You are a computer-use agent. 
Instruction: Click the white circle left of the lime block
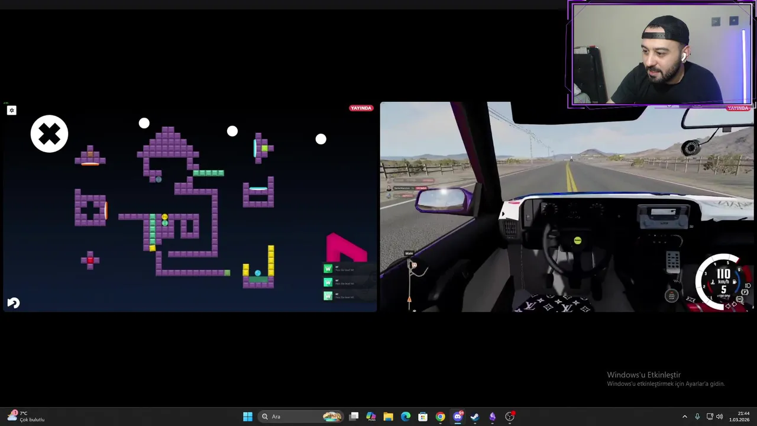pyautogui.click(x=232, y=131)
